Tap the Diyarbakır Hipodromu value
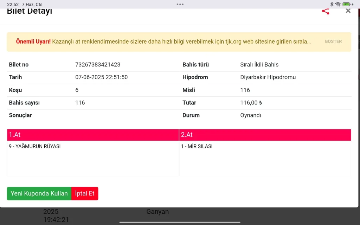 (268, 77)
